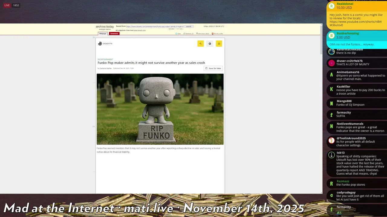Click username codyrudeguy in chat
Screen dimensions: 387x217
346,193
